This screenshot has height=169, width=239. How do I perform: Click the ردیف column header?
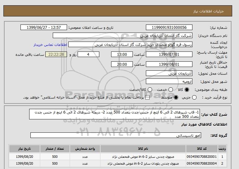click(222, 149)
